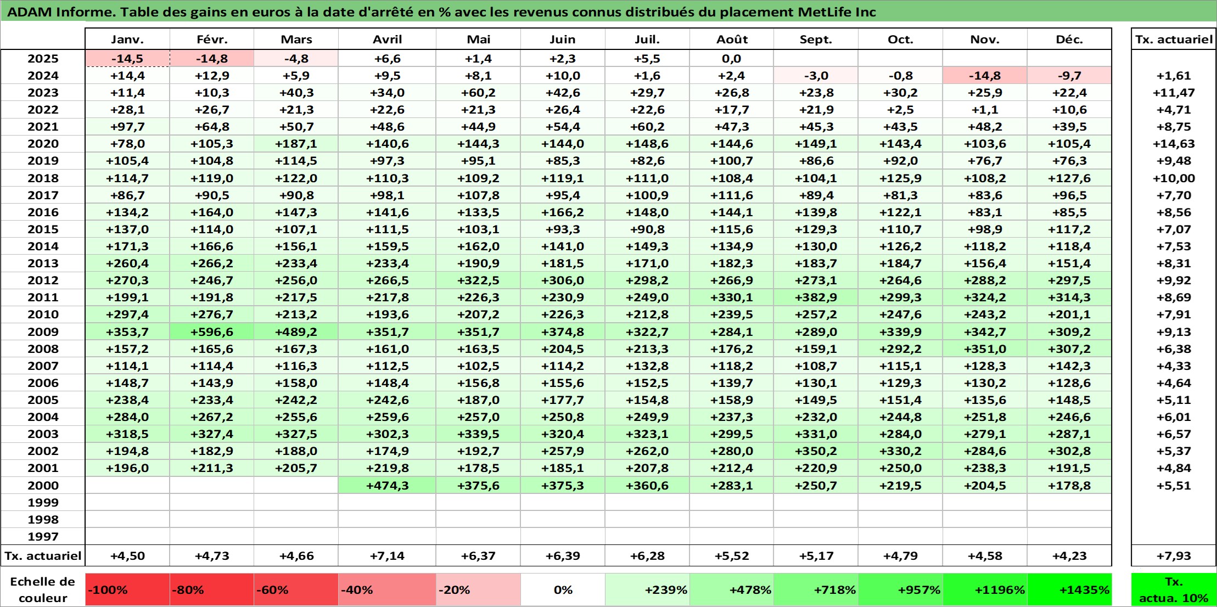The width and height of the screenshot is (1217, 607).
Task: Select cell +596,6 in 2009 Févr.
Action: (x=212, y=332)
